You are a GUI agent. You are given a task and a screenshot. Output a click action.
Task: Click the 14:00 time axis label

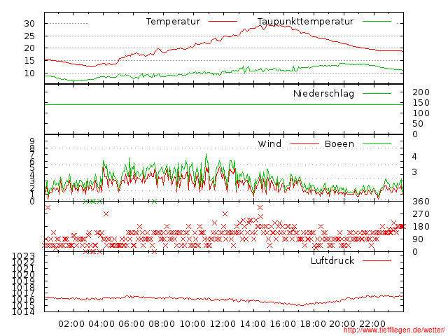[253, 324]
